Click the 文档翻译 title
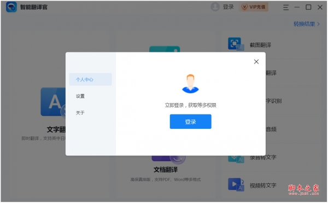The image size is (328, 203). (166, 170)
